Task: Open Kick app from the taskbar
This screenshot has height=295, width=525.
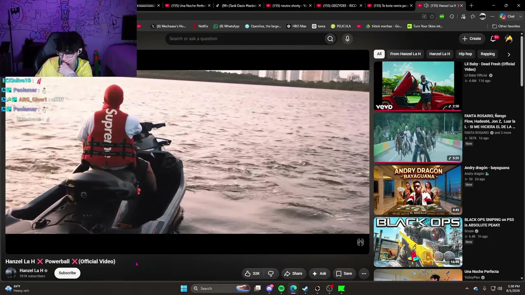Action: [x=341, y=288]
